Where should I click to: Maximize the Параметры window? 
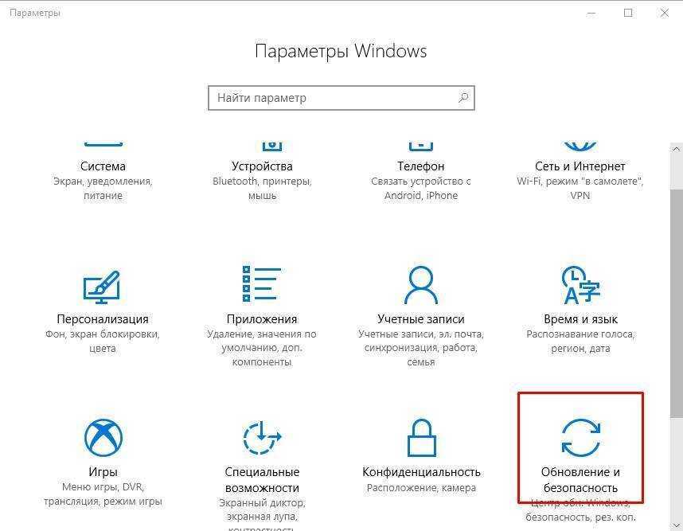click(x=628, y=13)
